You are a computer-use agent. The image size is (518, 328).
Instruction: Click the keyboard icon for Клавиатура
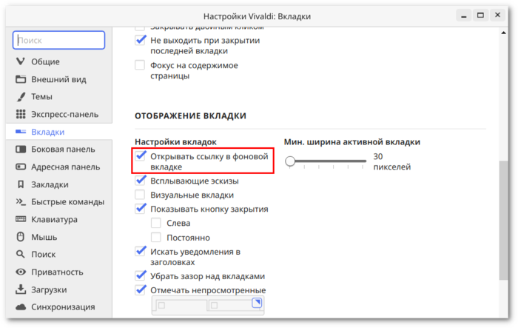pos(21,219)
